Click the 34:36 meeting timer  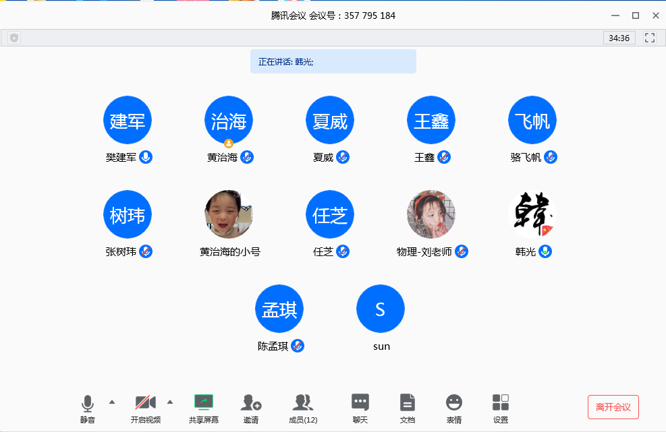619,38
